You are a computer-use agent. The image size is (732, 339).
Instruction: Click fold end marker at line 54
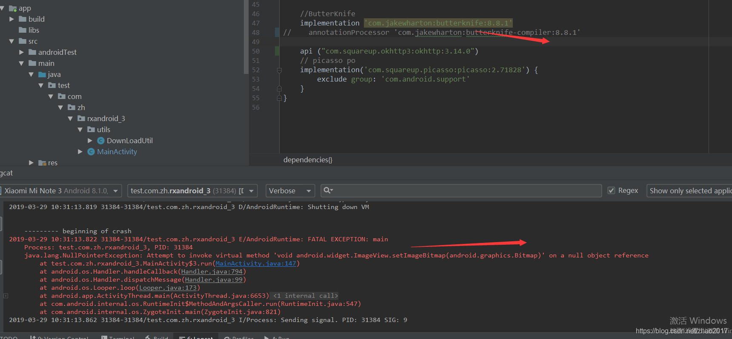point(279,89)
